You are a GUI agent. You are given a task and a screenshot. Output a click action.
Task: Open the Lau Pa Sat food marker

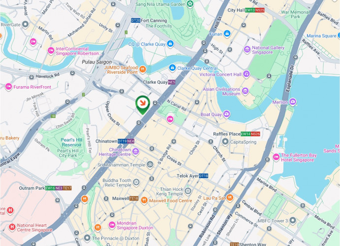[x=230, y=198]
